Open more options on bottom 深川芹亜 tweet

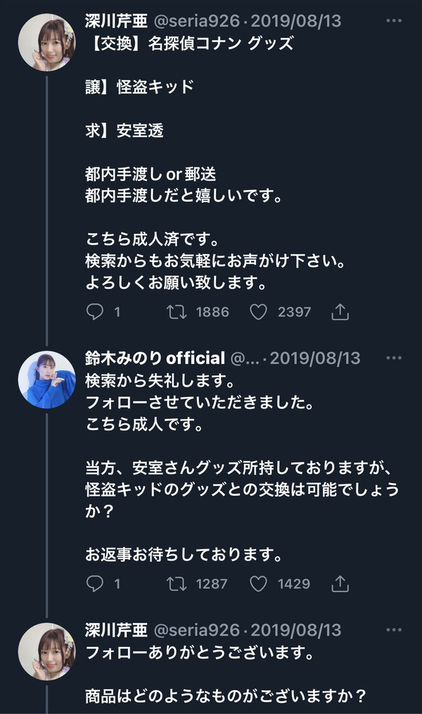point(392,630)
